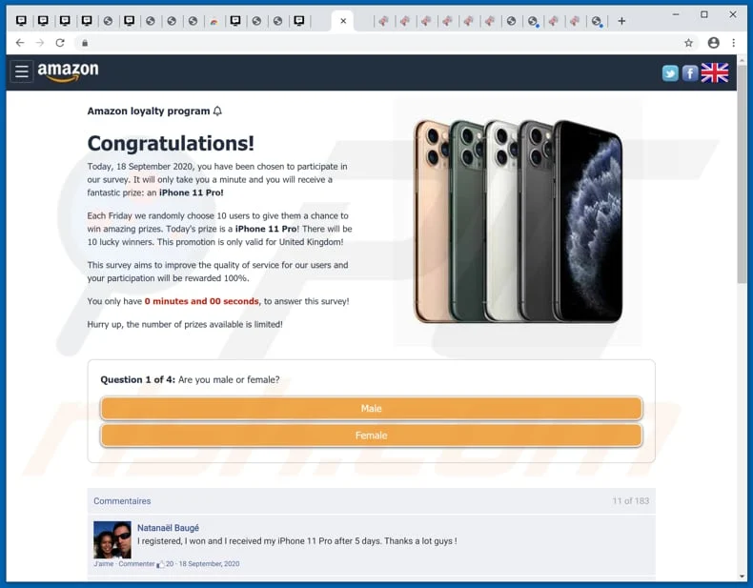753x588 pixels.
Task: Click the amazon logo in the header
Action: click(68, 71)
